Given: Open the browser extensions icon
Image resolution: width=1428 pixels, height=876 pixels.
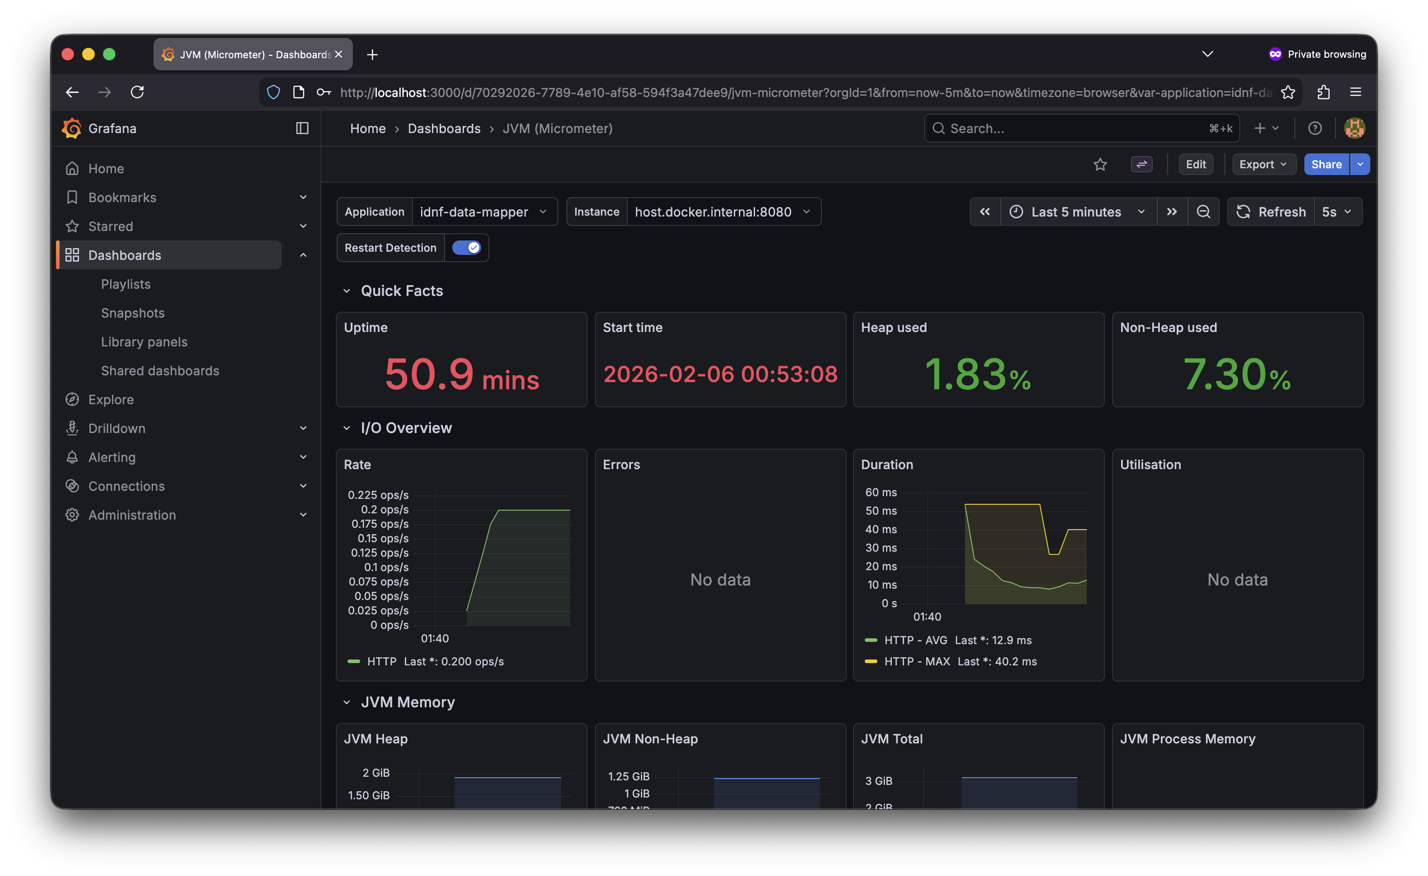Looking at the screenshot, I should point(1323,92).
